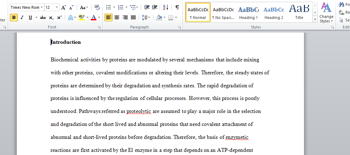Select the Heading 1 style
This screenshot has width=350, height=155.
(x=248, y=12)
